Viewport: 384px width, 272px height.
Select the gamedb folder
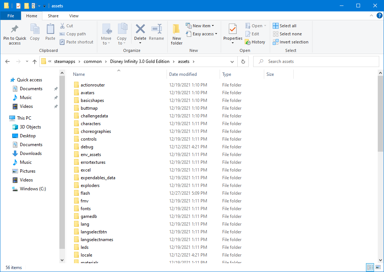pyautogui.click(x=89, y=216)
